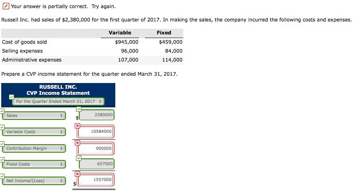Click green checkmark left of Sales dropdown
The width and height of the screenshot is (358, 194).
point(2,111)
